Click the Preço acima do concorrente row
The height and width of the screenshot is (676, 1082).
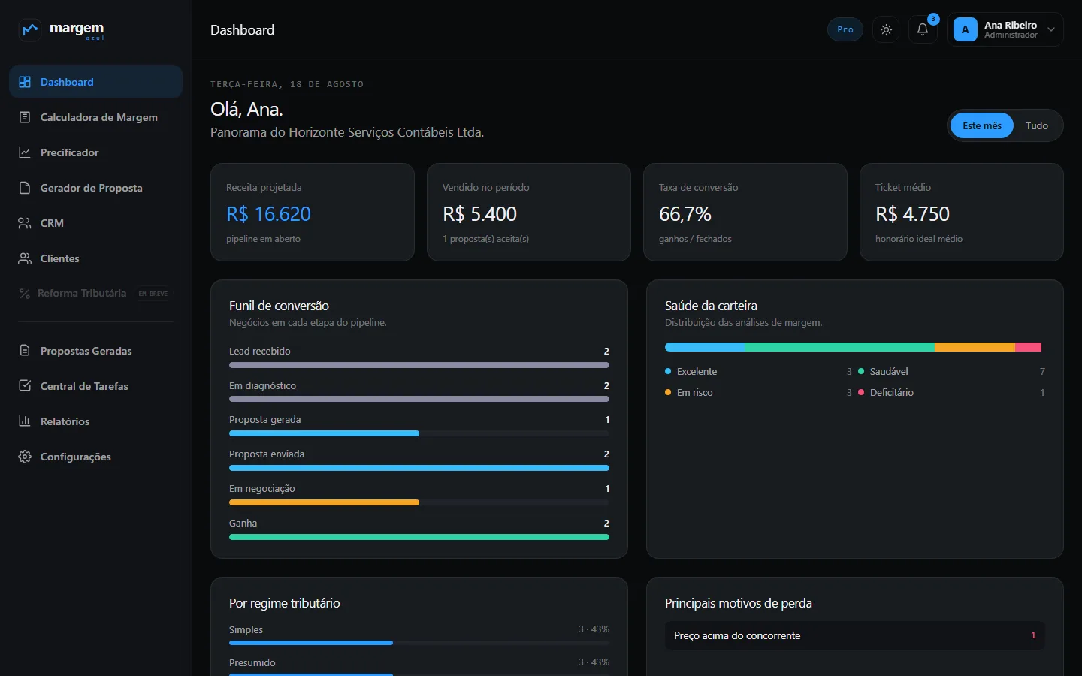coord(855,635)
